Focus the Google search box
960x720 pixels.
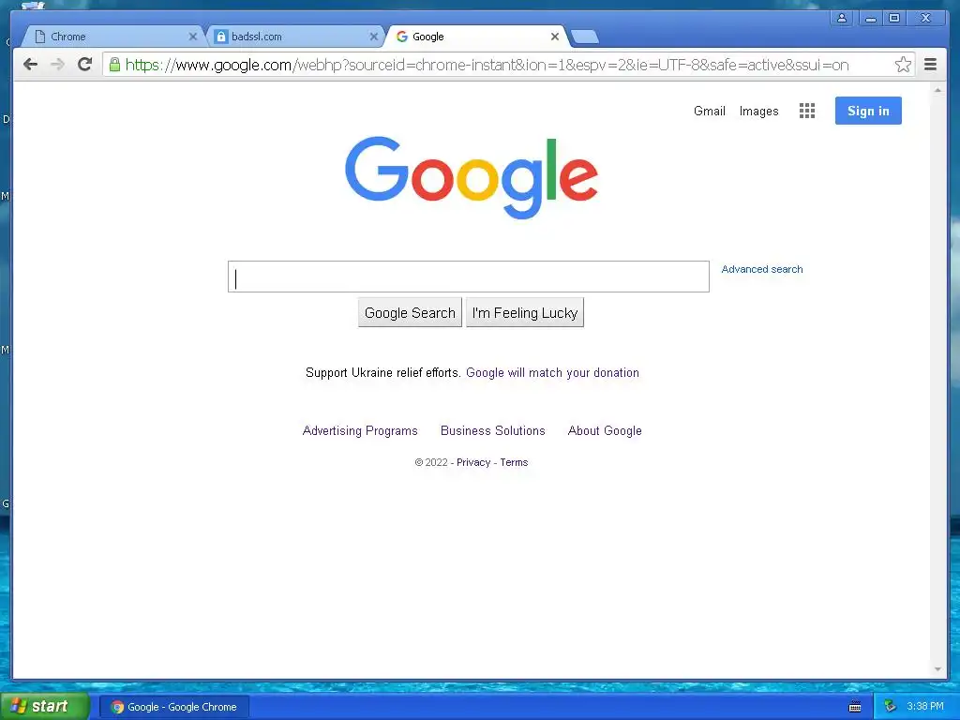(469, 277)
